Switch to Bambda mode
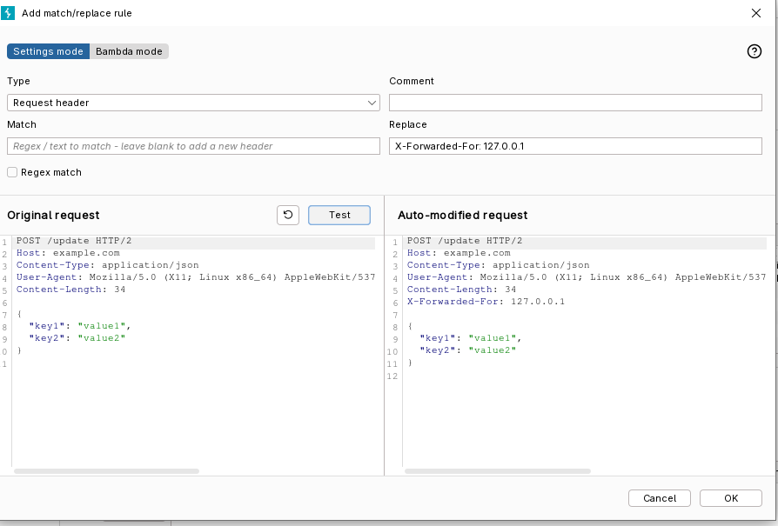 (129, 51)
